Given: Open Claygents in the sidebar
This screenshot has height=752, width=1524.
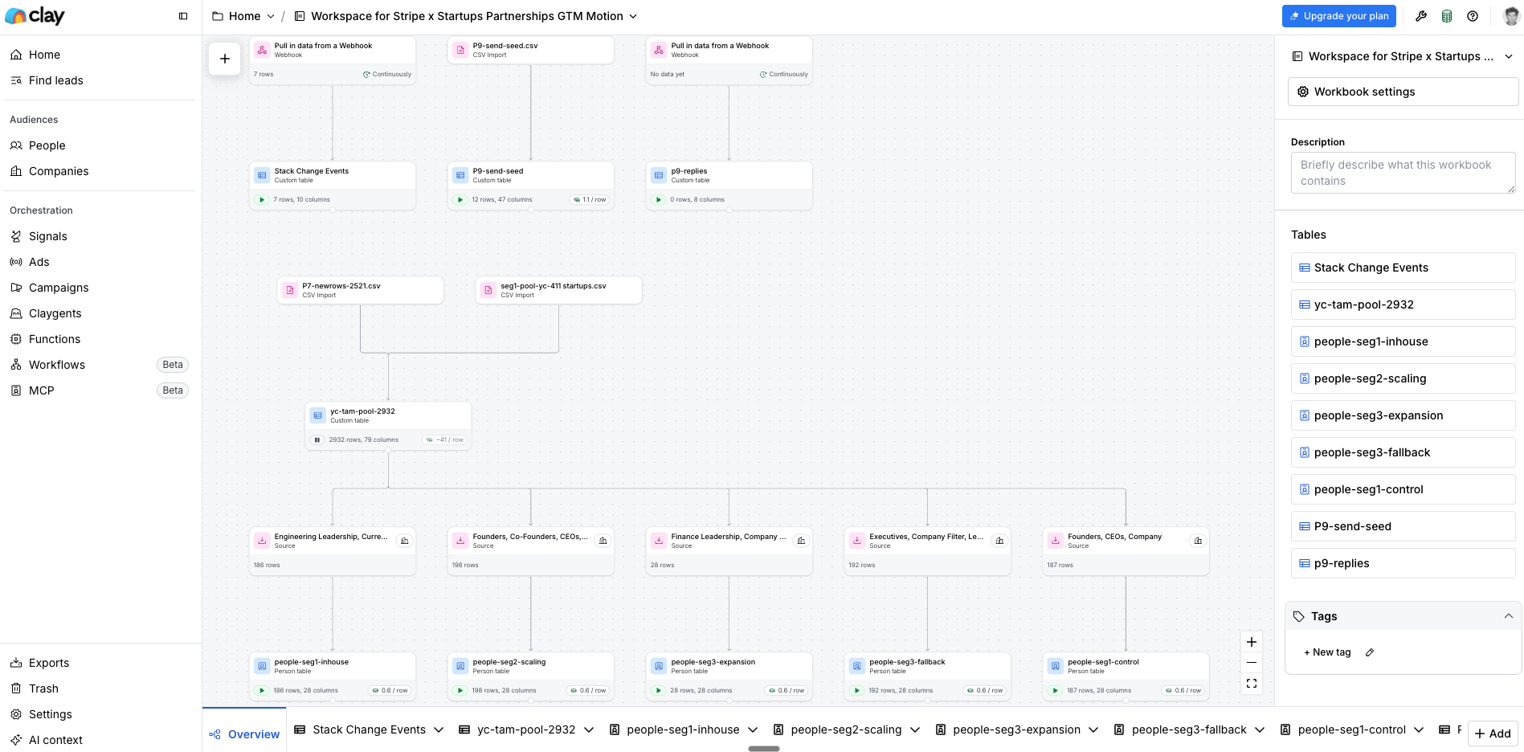Looking at the screenshot, I should click(55, 313).
